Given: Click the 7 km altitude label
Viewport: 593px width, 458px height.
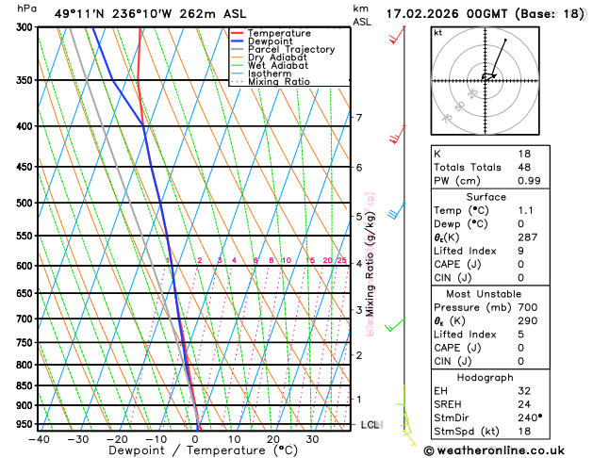Looking at the screenshot, I should click(359, 118).
